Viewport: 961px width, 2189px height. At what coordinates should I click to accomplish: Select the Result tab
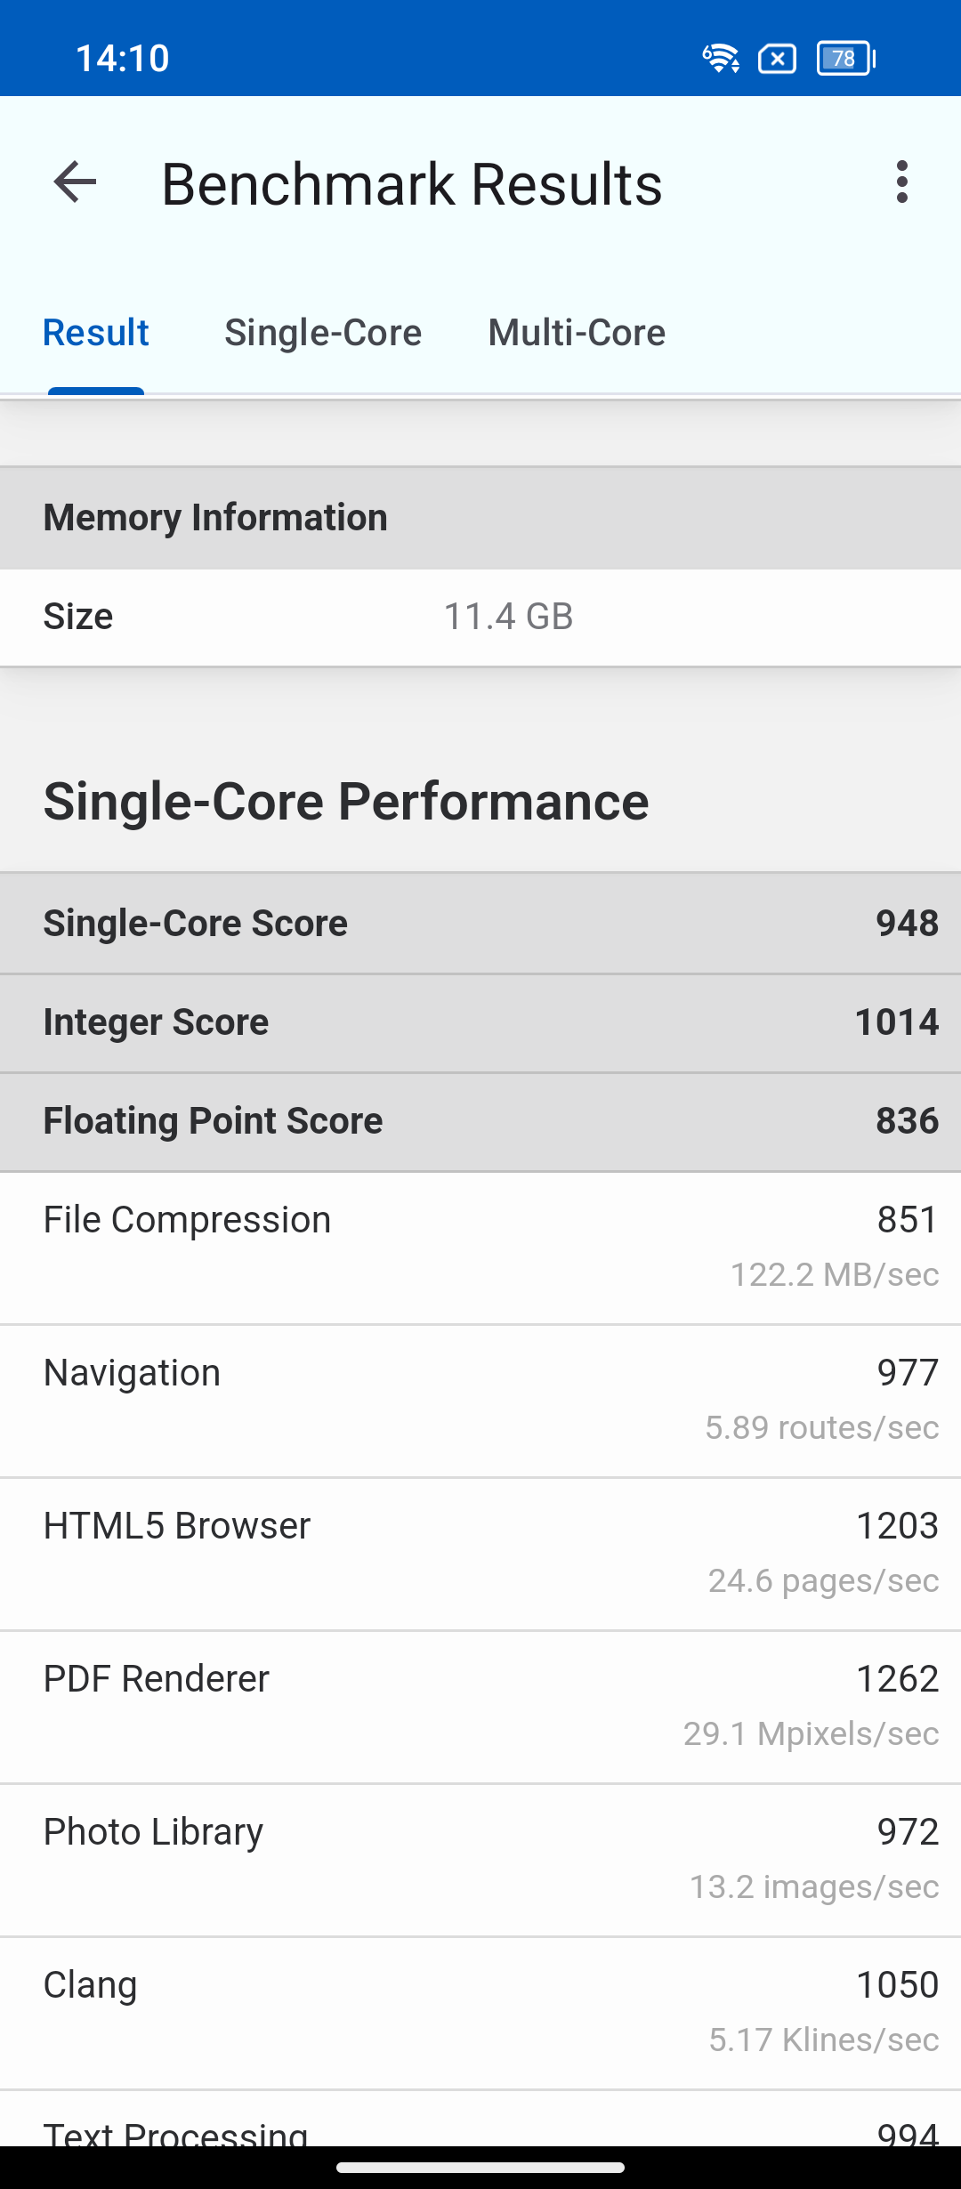(x=96, y=333)
